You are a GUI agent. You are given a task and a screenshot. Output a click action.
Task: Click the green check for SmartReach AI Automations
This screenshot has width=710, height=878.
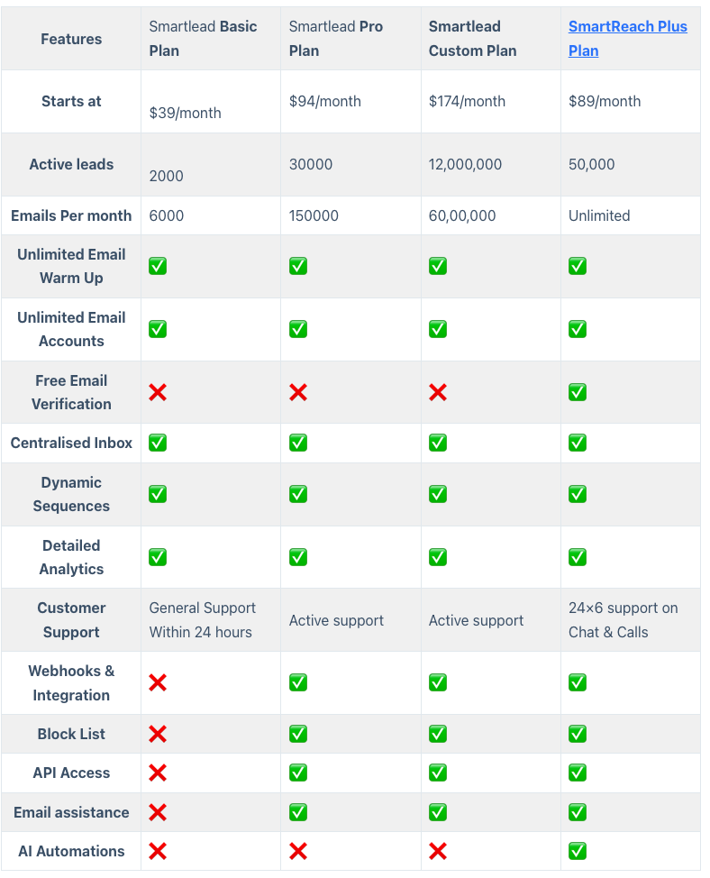pos(578,851)
